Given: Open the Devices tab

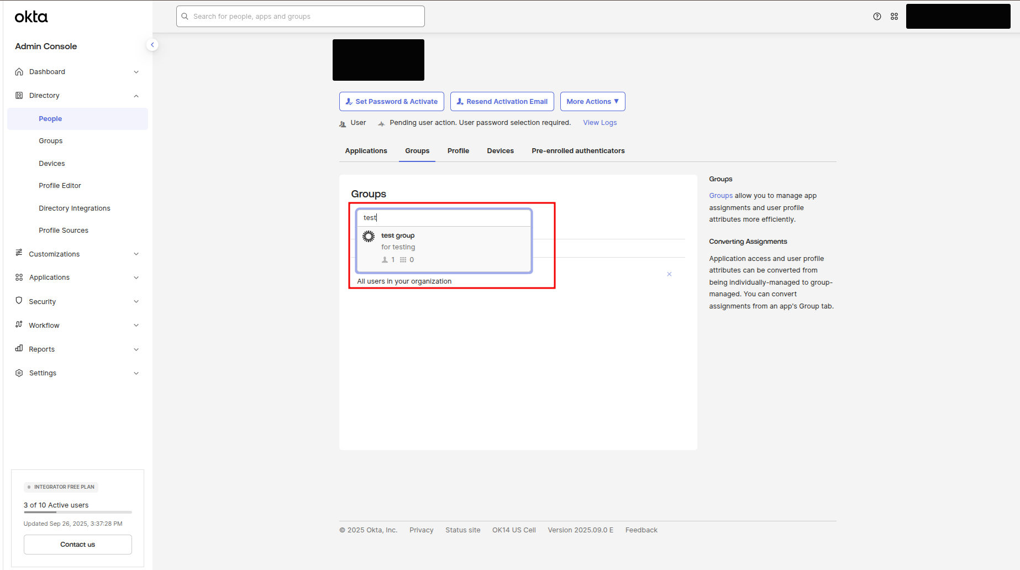Looking at the screenshot, I should [500, 151].
